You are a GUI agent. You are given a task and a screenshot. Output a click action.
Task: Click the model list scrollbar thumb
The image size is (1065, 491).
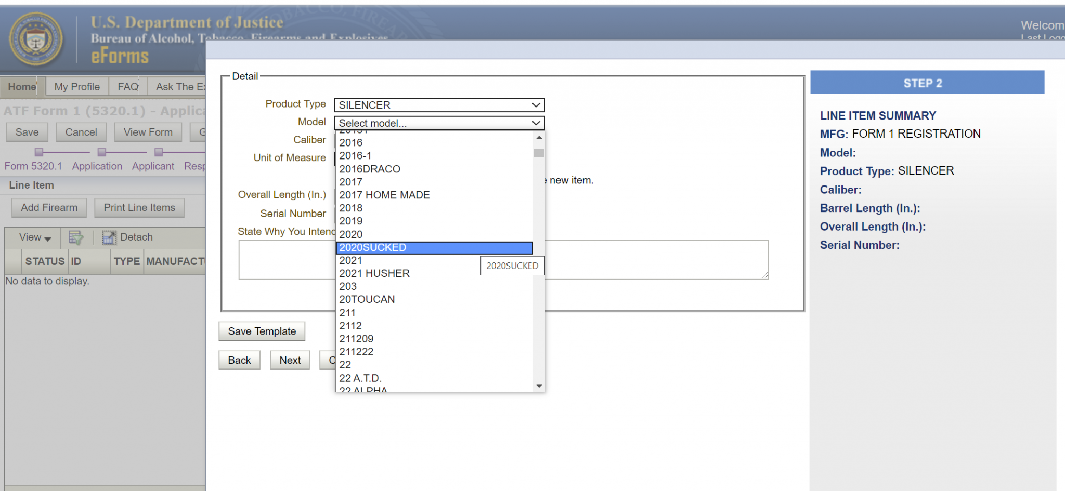539,153
